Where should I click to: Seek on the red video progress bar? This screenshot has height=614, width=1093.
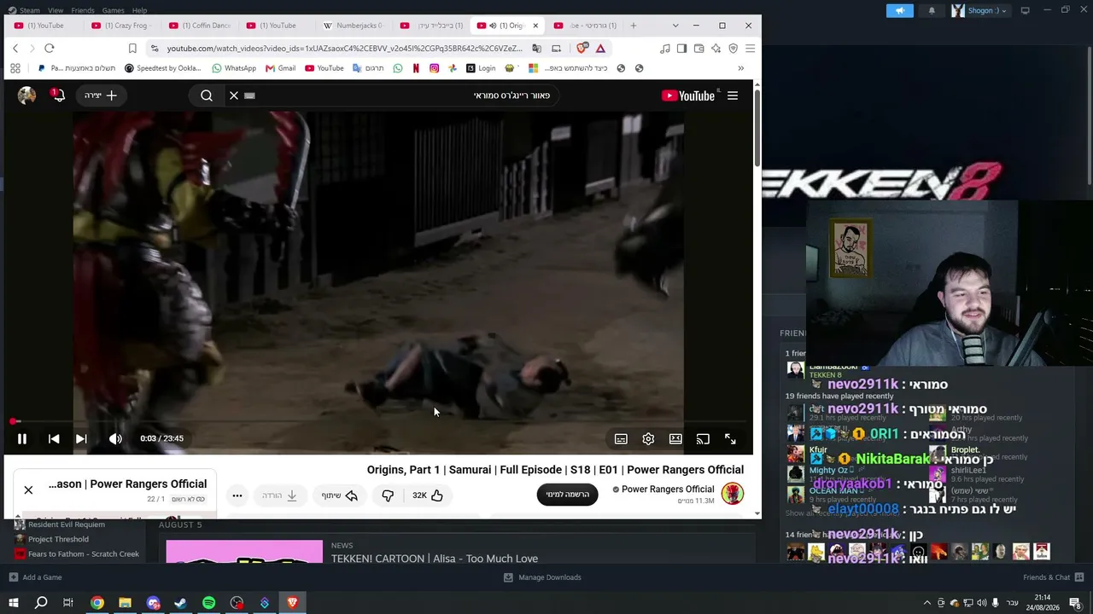[378, 421]
